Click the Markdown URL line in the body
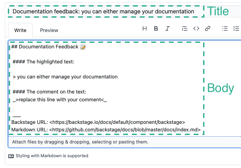Image resolution: width=241 pixels, height=168 pixels. 106,130
